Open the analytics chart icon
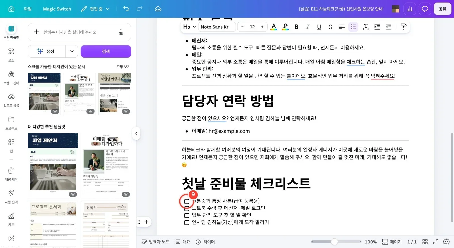Viewport: 454px width, 248px height. (x=410, y=9)
